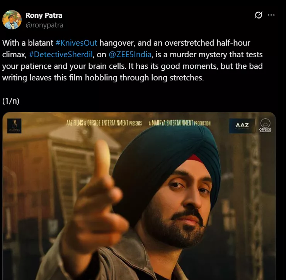
Task: Click the display name Rony Patra
Action: click(x=44, y=15)
